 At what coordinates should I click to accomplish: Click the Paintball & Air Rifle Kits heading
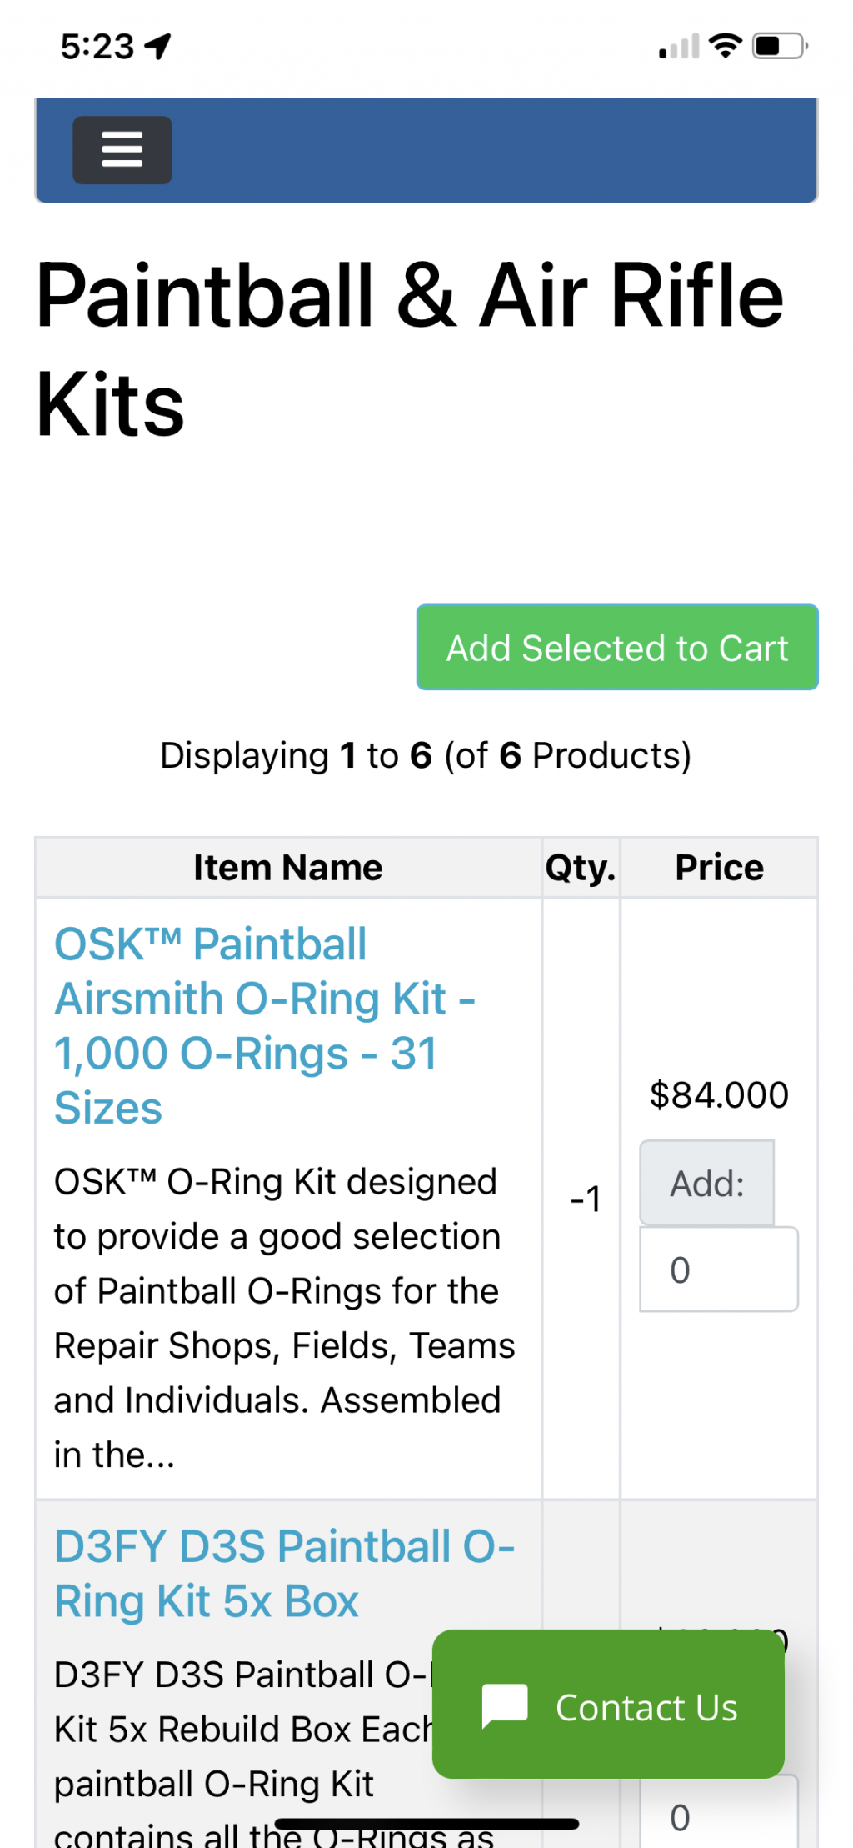pos(410,349)
